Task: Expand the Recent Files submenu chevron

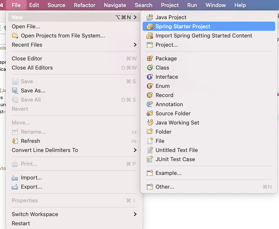Action: click(x=135, y=45)
